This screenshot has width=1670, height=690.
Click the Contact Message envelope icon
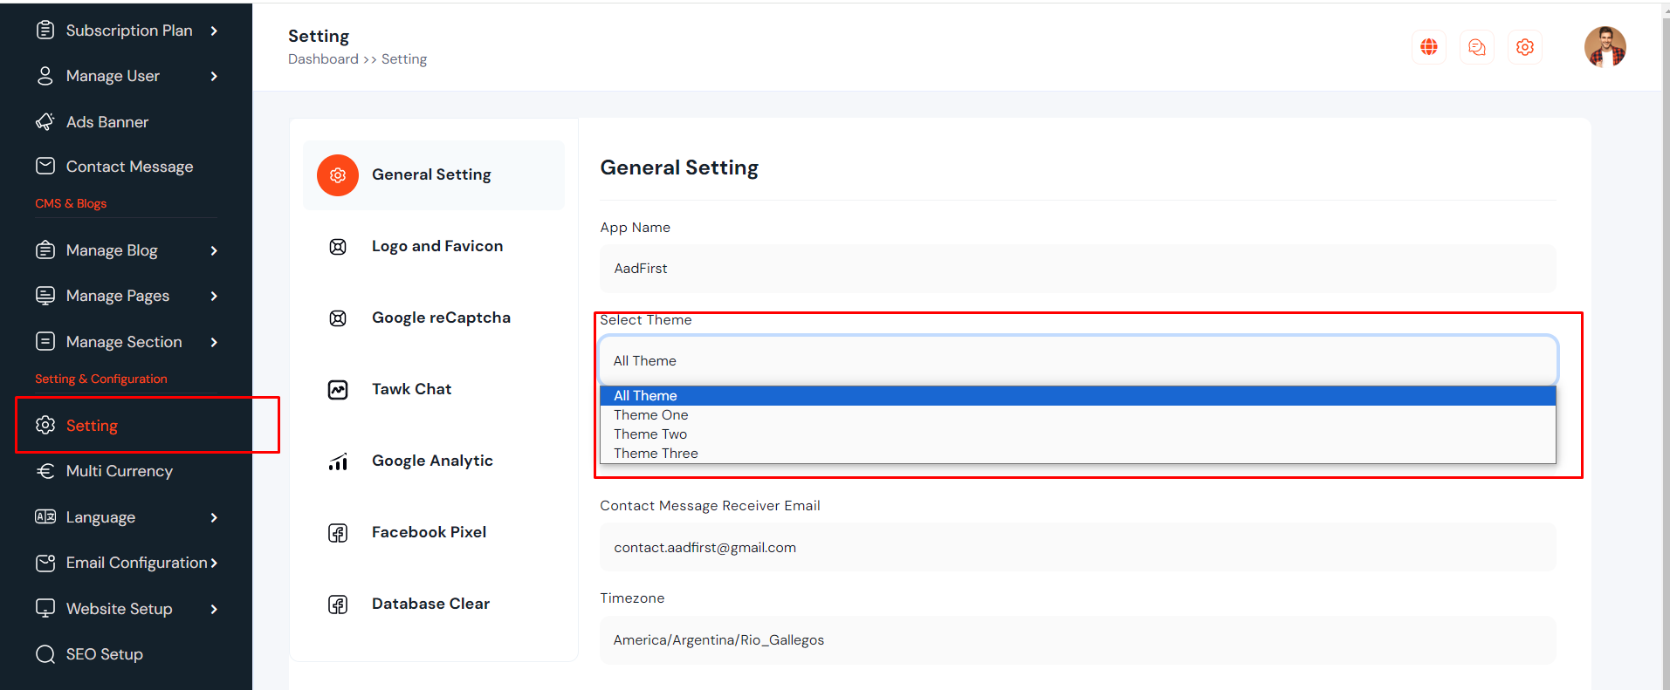coord(45,166)
